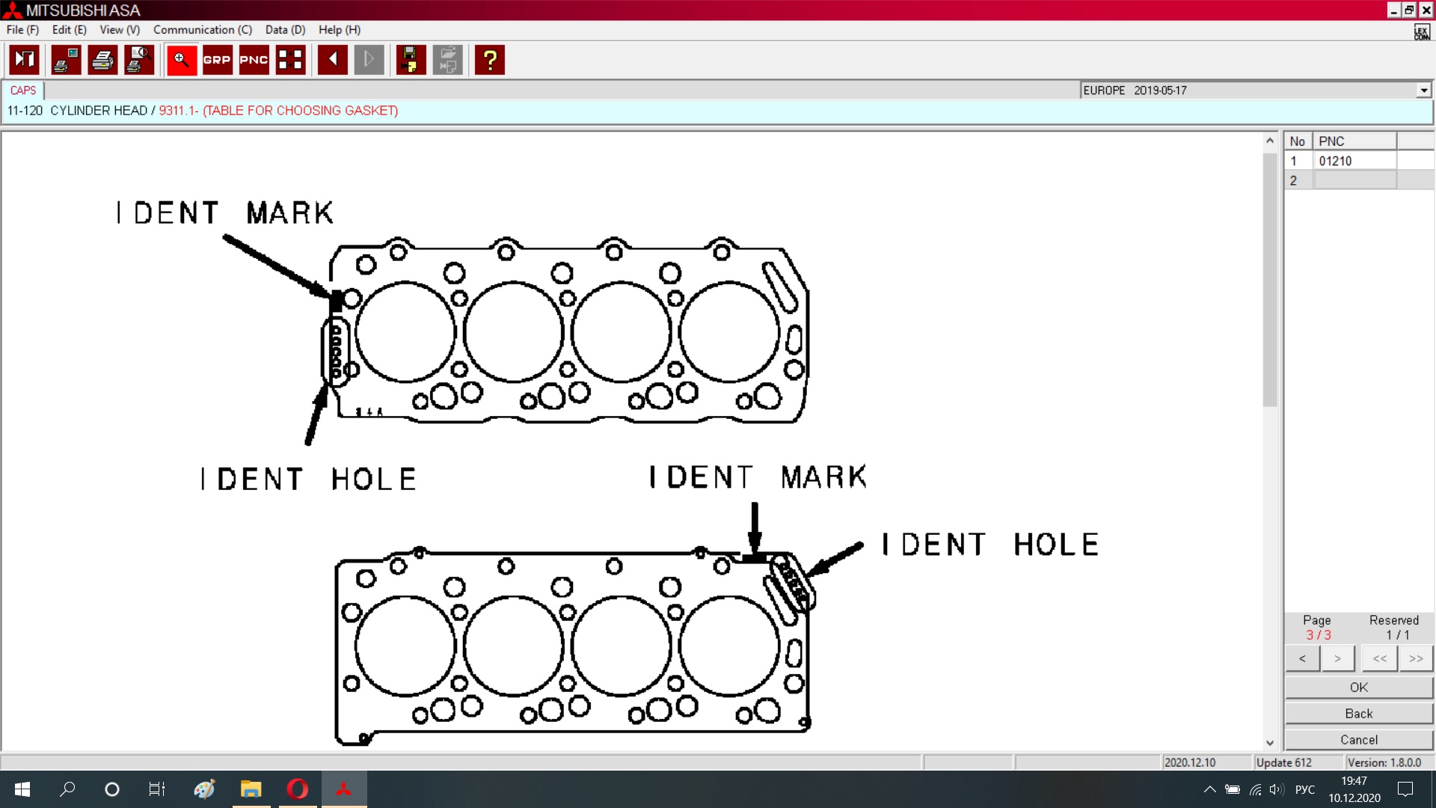Open the Communication menu
This screenshot has height=808, width=1436.
[202, 30]
